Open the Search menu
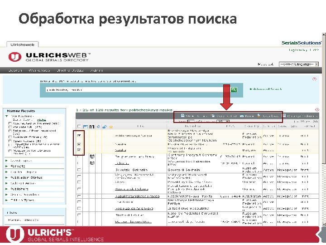 [15, 70]
